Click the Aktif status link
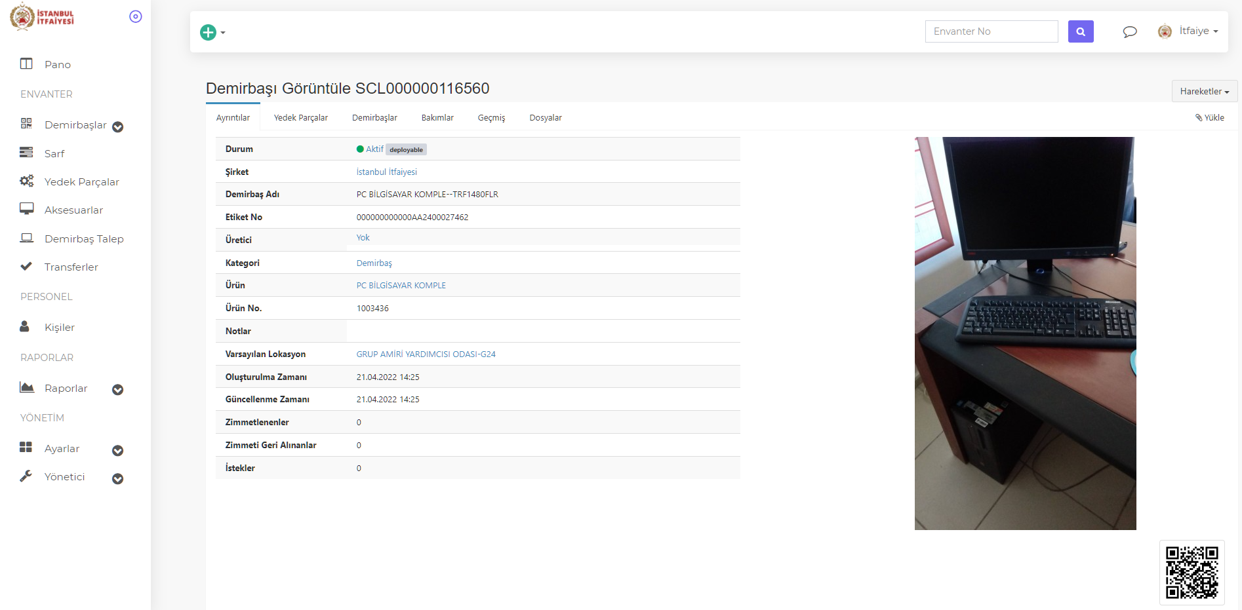The height and width of the screenshot is (610, 1242). point(374,149)
